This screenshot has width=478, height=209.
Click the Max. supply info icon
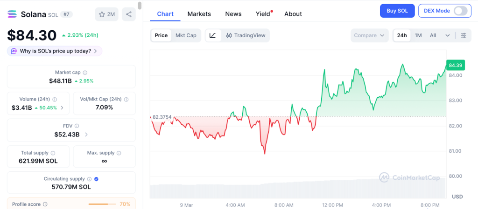pos(118,153)
